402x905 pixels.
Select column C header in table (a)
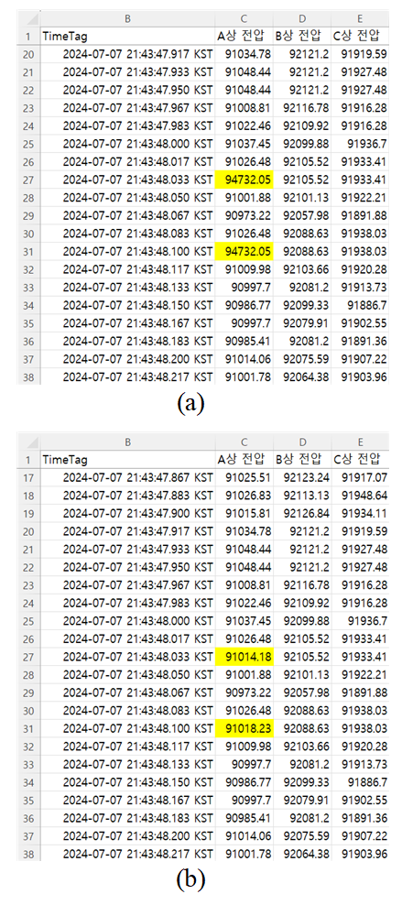pos(244,18)
